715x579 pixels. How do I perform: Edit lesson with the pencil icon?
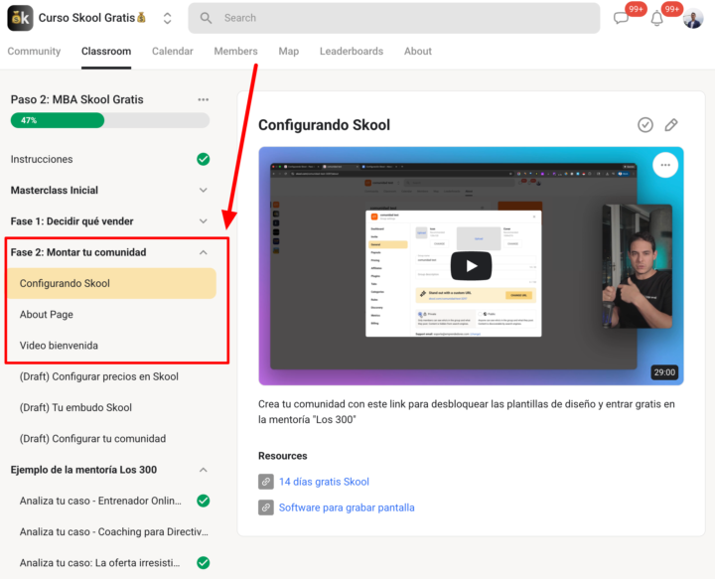point(671,125)
